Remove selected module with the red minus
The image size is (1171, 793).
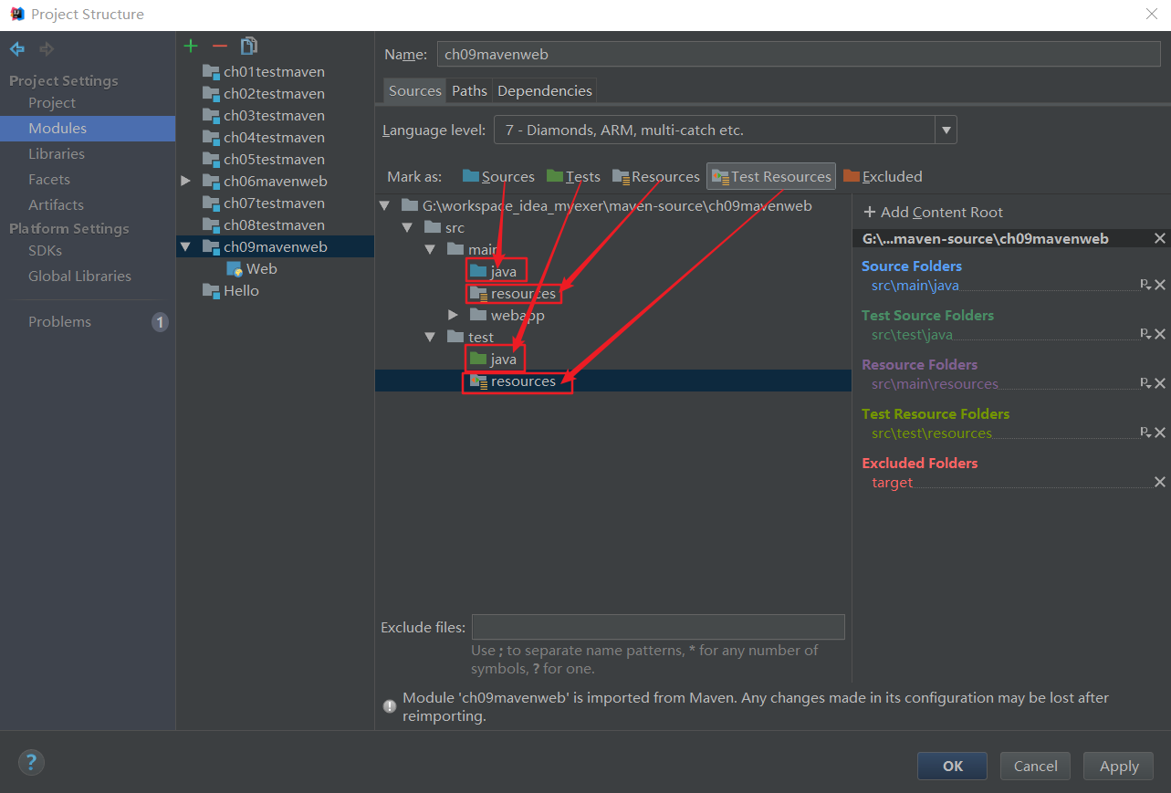point(219,46)
